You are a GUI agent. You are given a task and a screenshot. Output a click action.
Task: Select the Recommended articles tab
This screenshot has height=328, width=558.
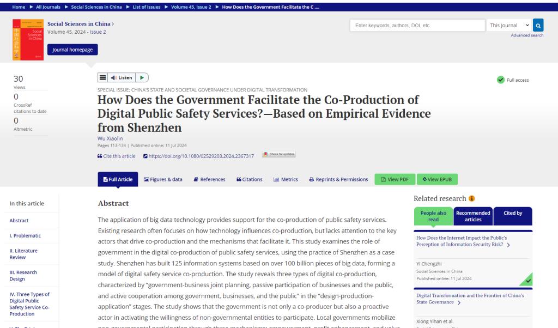(473, 216)
